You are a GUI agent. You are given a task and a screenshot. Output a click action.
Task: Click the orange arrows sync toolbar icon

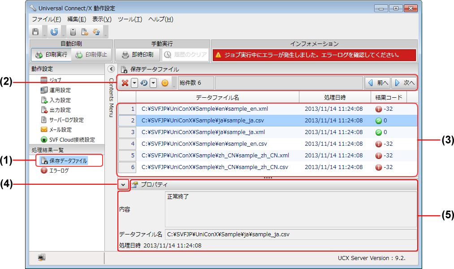click(x=96, y=31)
